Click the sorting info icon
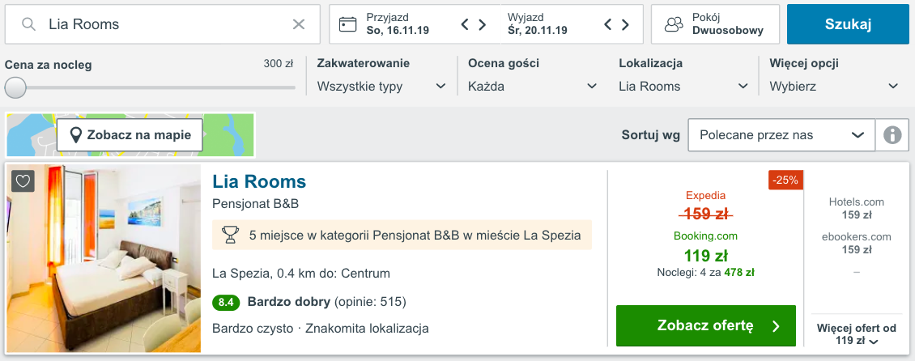The image size is (915, 361). (x=892, y=134)
